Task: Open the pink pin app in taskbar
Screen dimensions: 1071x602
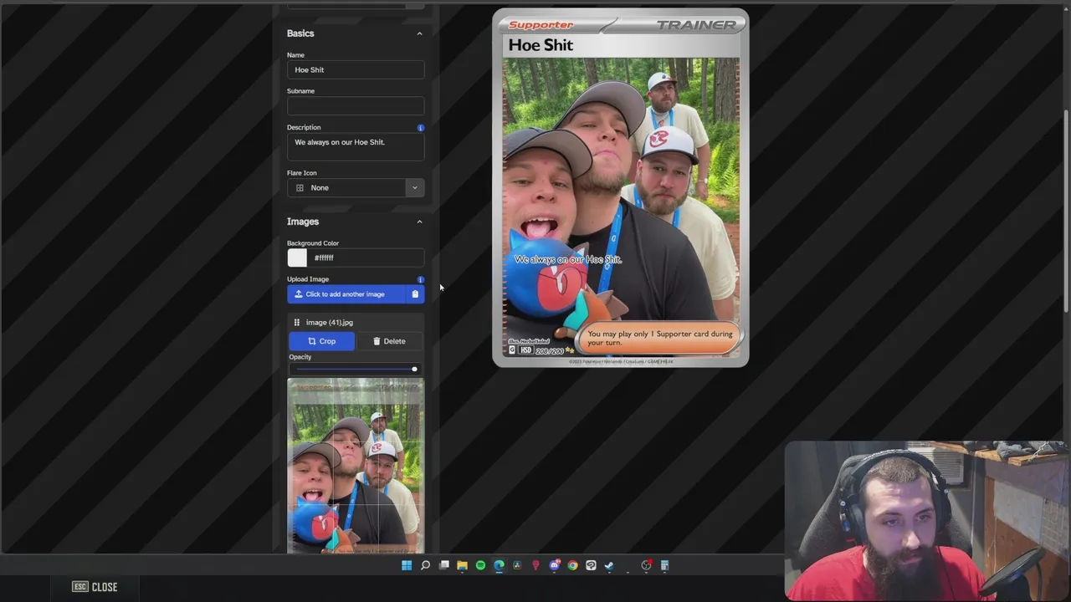Action: tap(535, 566)
